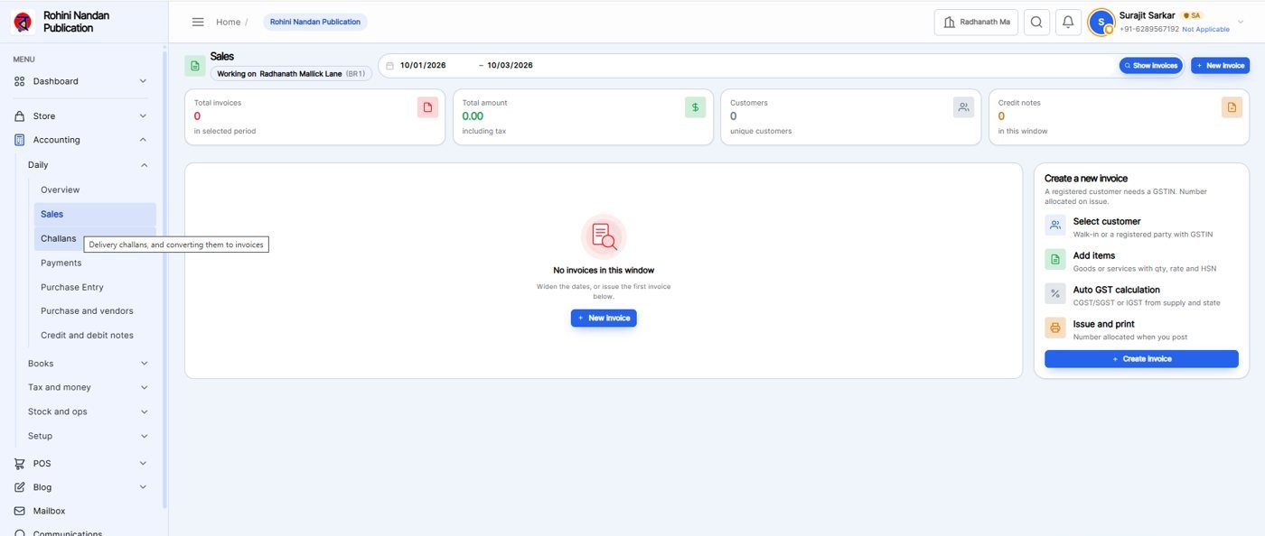Click the Surajit Sarkar avatar
This screenshot has width=1265, height=536.
pos(1101,22)
